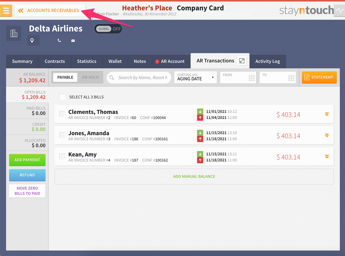Viewport: 345px width, 256px height.
Task: Click the Kean, Amy name
Action: (82, 155)
